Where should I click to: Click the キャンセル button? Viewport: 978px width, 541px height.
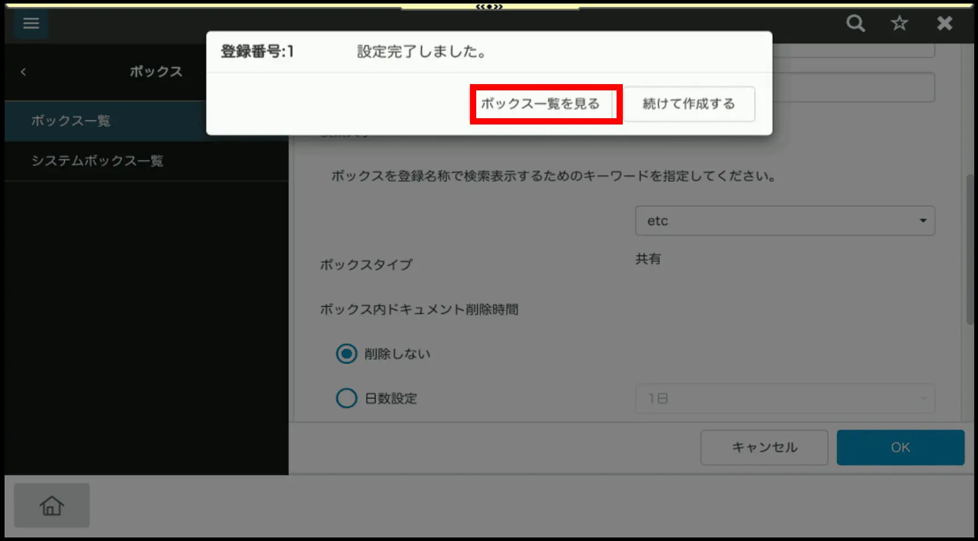(764, 447)
